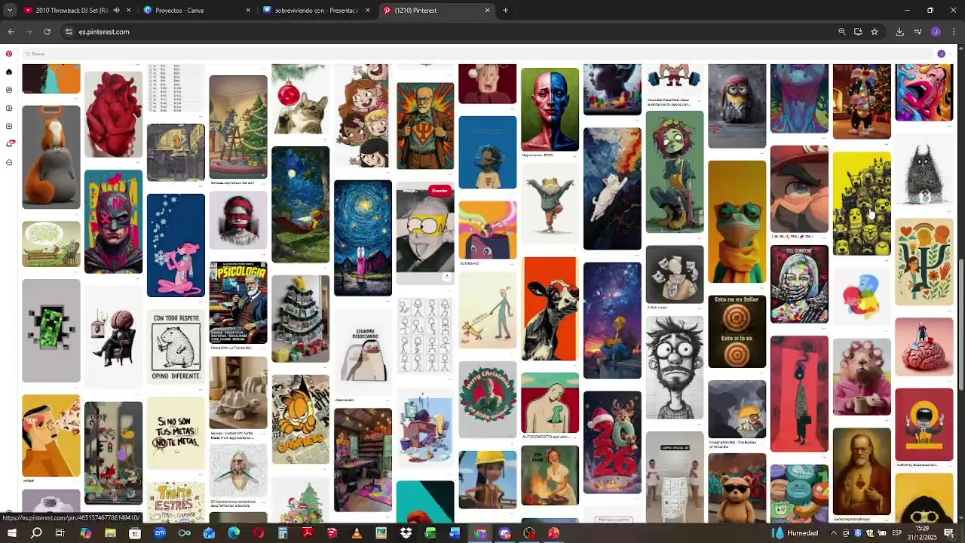Click the create pin icon in sidebar

9,126
